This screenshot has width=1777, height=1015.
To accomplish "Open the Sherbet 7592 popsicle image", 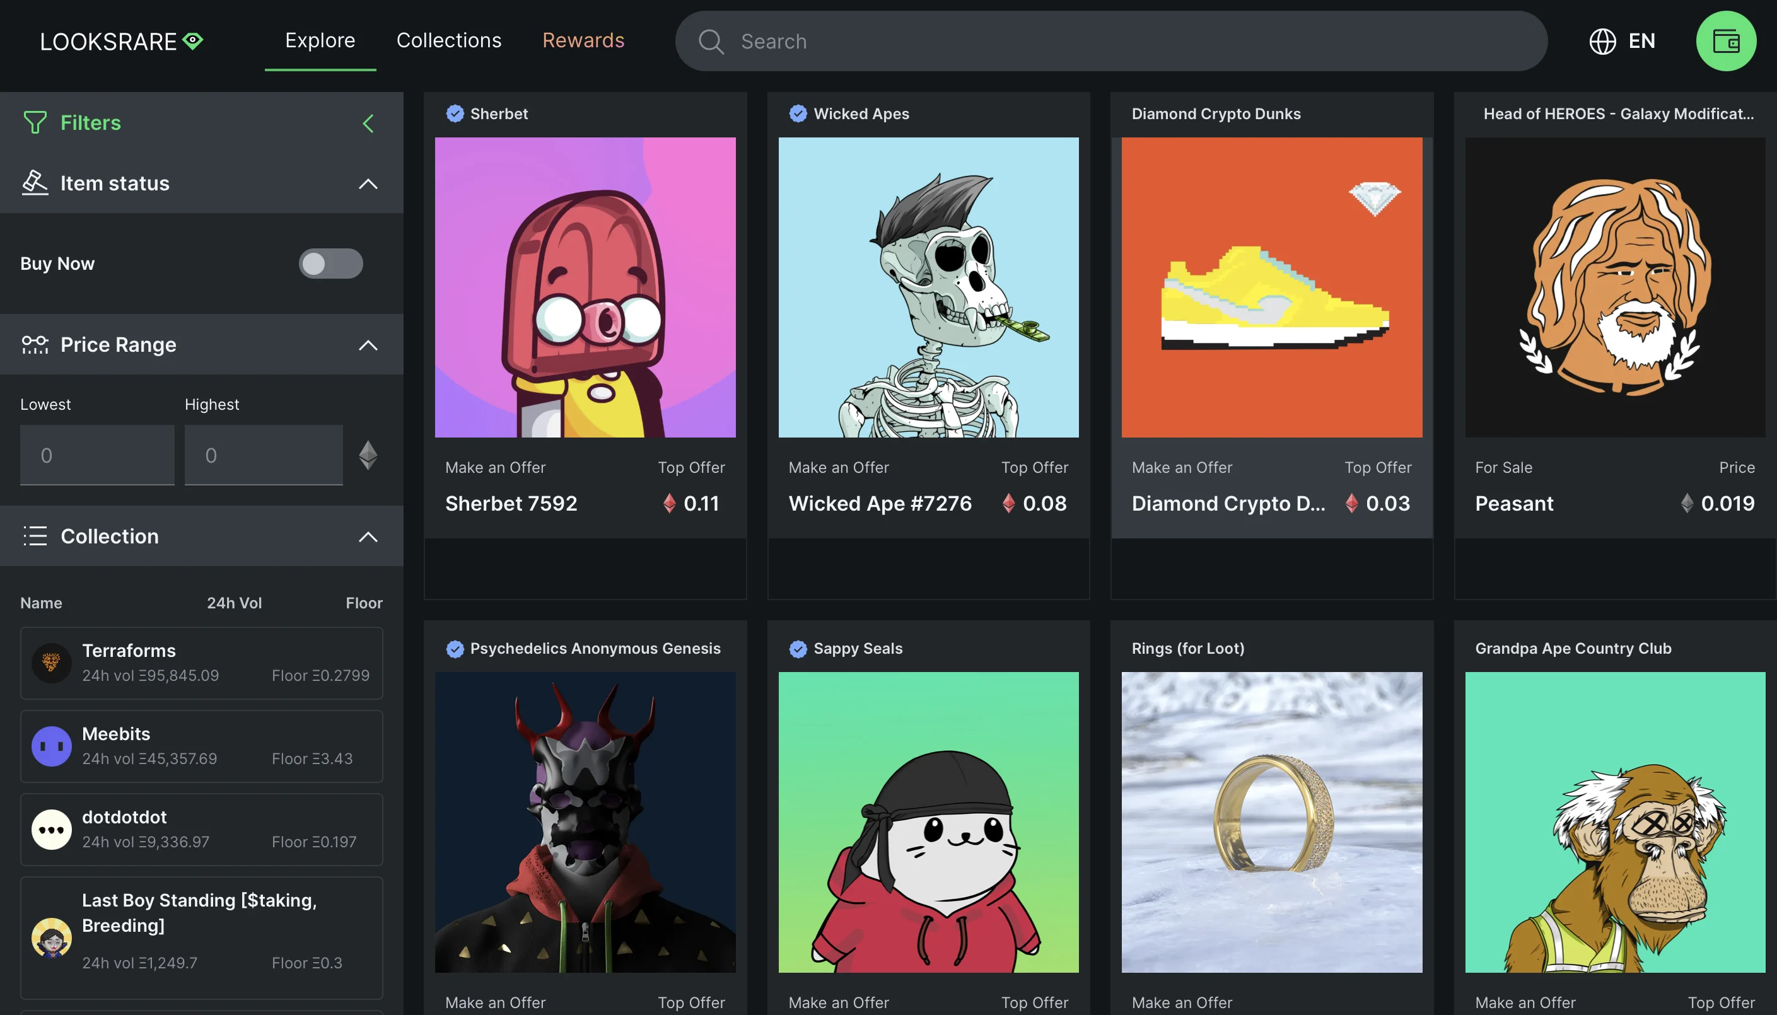I will [585, 287].
